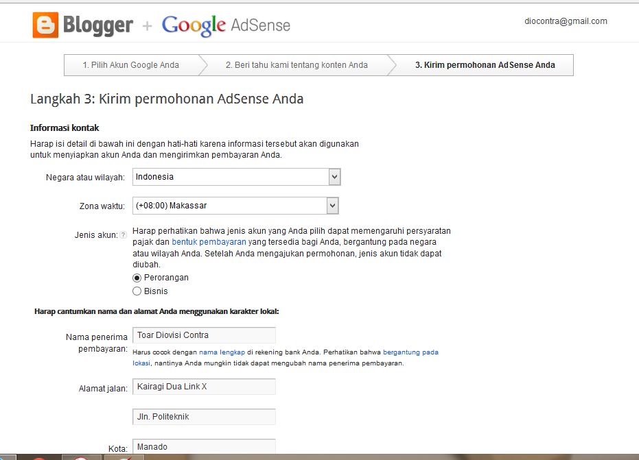Select the Perorangan radio button
The image size is (639, 460).
tap(137, 278)
